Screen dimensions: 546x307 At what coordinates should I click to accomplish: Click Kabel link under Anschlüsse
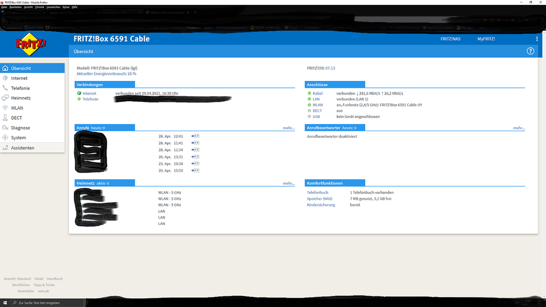click(x=318, y=93)
